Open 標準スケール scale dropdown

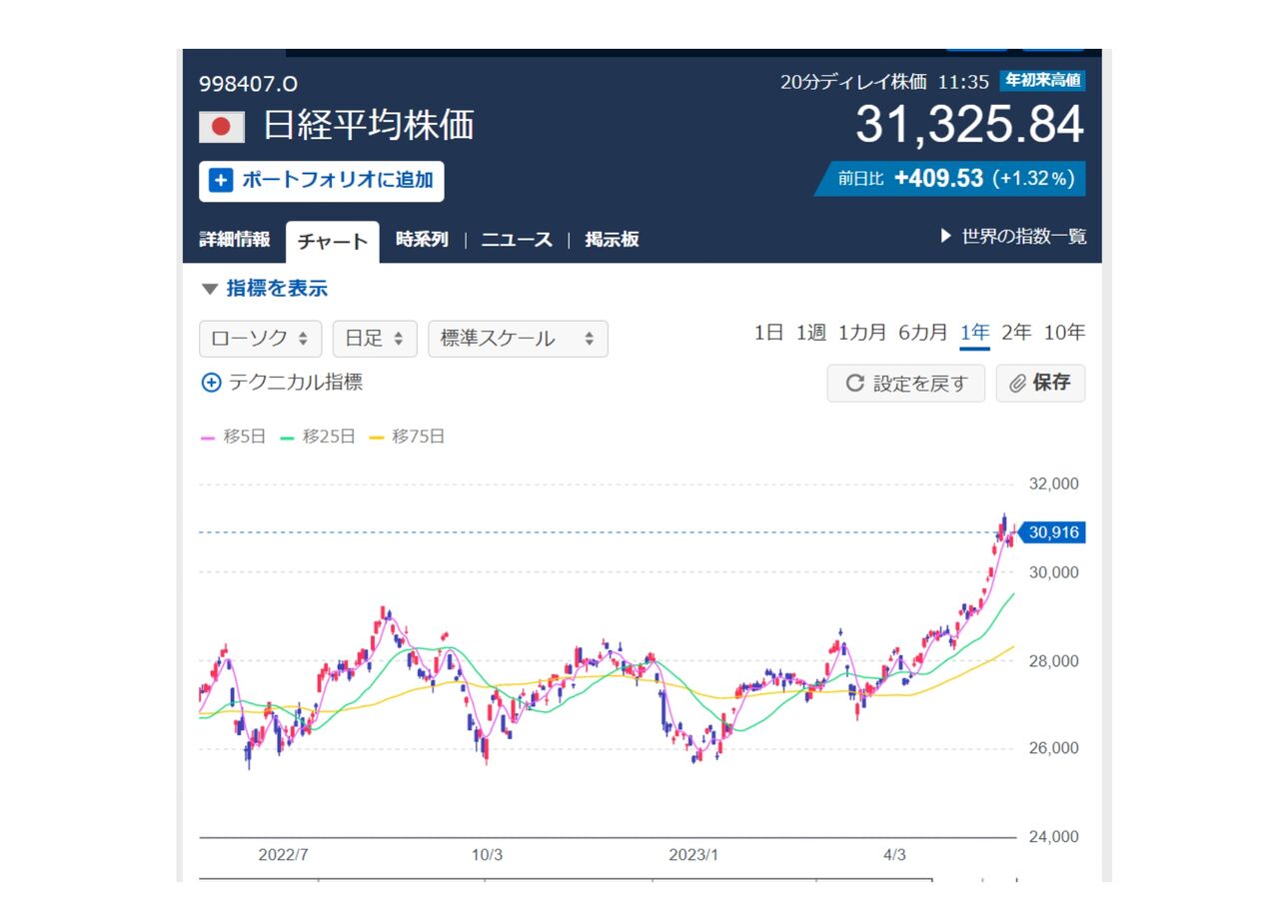tap(518, 339)
